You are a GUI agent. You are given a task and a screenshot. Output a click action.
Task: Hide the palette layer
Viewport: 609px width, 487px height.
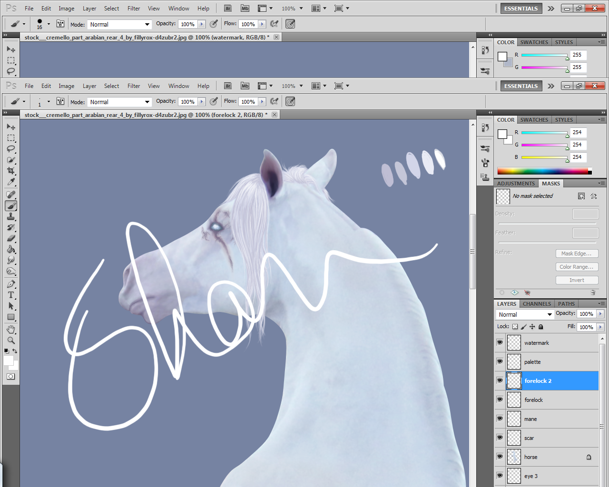coord(500,361)
